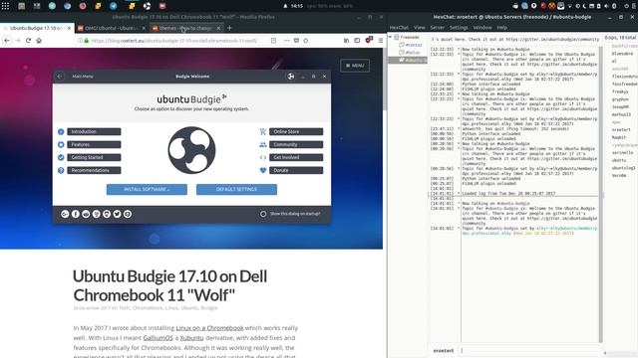
Task: Open Help menu in HexChat
Action: click(502, 28)
